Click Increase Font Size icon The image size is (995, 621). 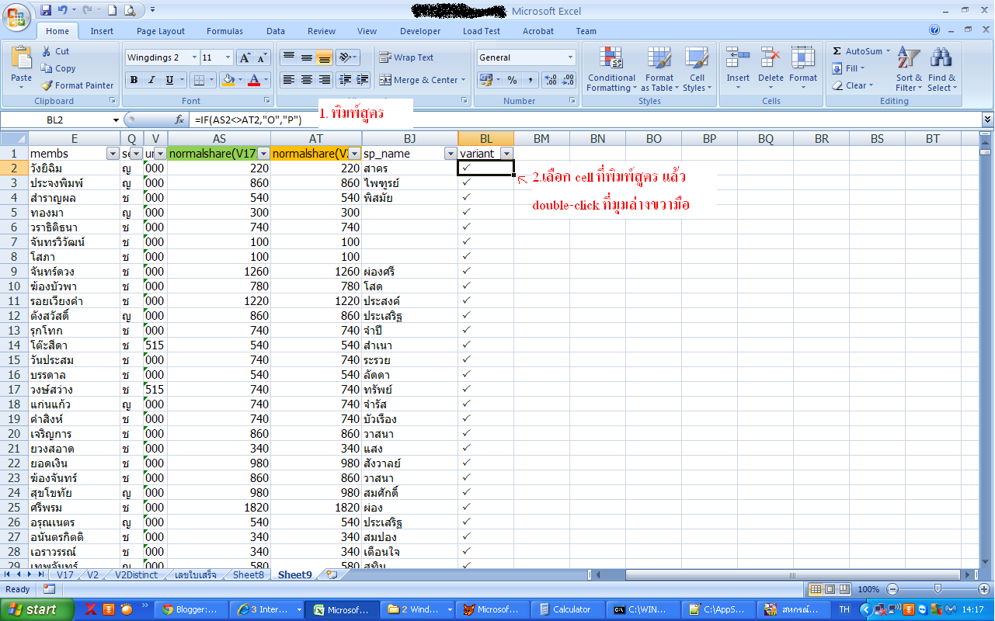pos(244,57)
